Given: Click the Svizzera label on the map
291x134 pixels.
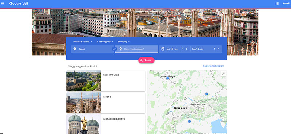Looking at the screenshot, I should pos(180,108).
